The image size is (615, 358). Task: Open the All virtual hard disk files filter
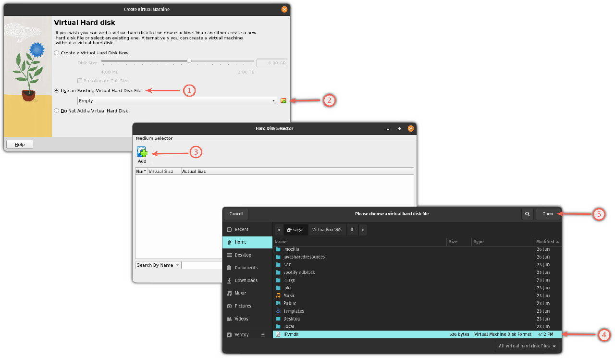click(528, 346)
